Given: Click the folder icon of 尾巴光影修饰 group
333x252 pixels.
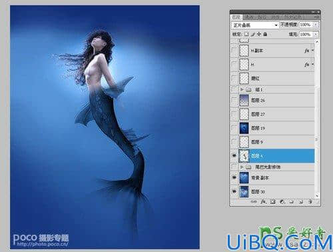Looking at the screenshot, I should pyautogui.click(x=248, y=167).
